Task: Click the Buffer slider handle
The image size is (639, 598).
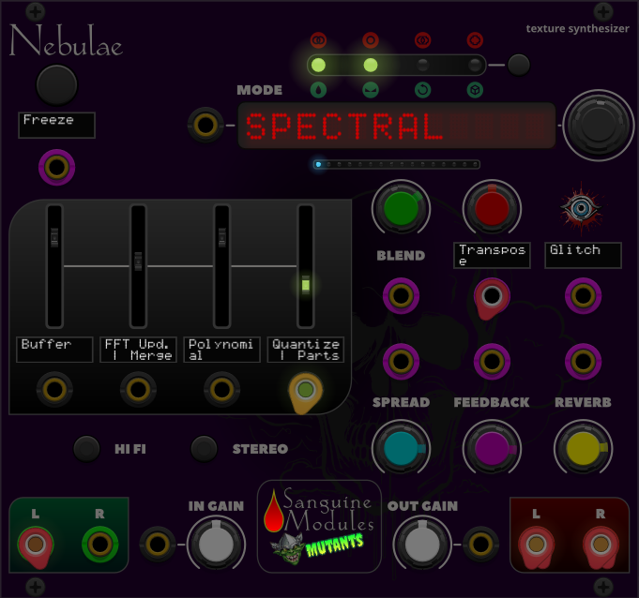Action: (54, 237)
